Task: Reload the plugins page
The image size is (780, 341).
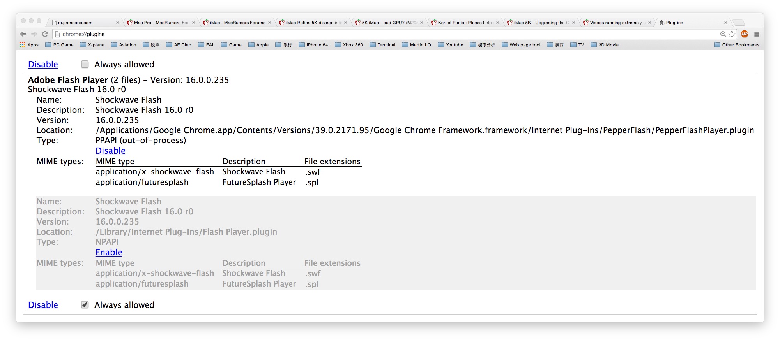Action: (45, 34)
